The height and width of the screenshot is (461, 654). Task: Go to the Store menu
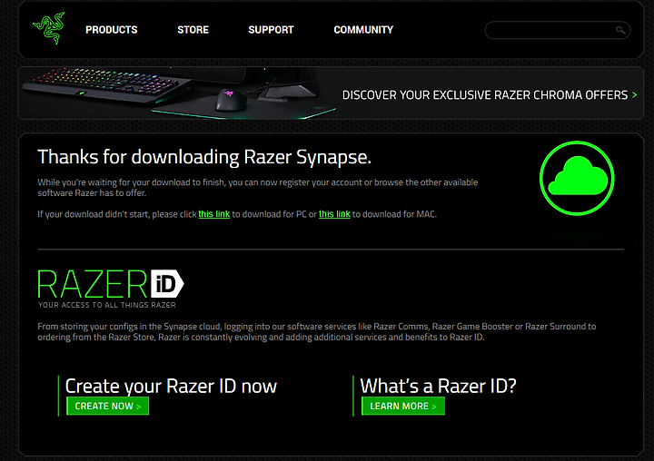(193, 30)
